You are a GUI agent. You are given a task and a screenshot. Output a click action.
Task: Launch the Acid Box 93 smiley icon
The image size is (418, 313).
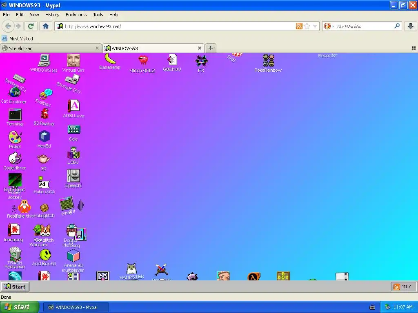tap(45, 255)
